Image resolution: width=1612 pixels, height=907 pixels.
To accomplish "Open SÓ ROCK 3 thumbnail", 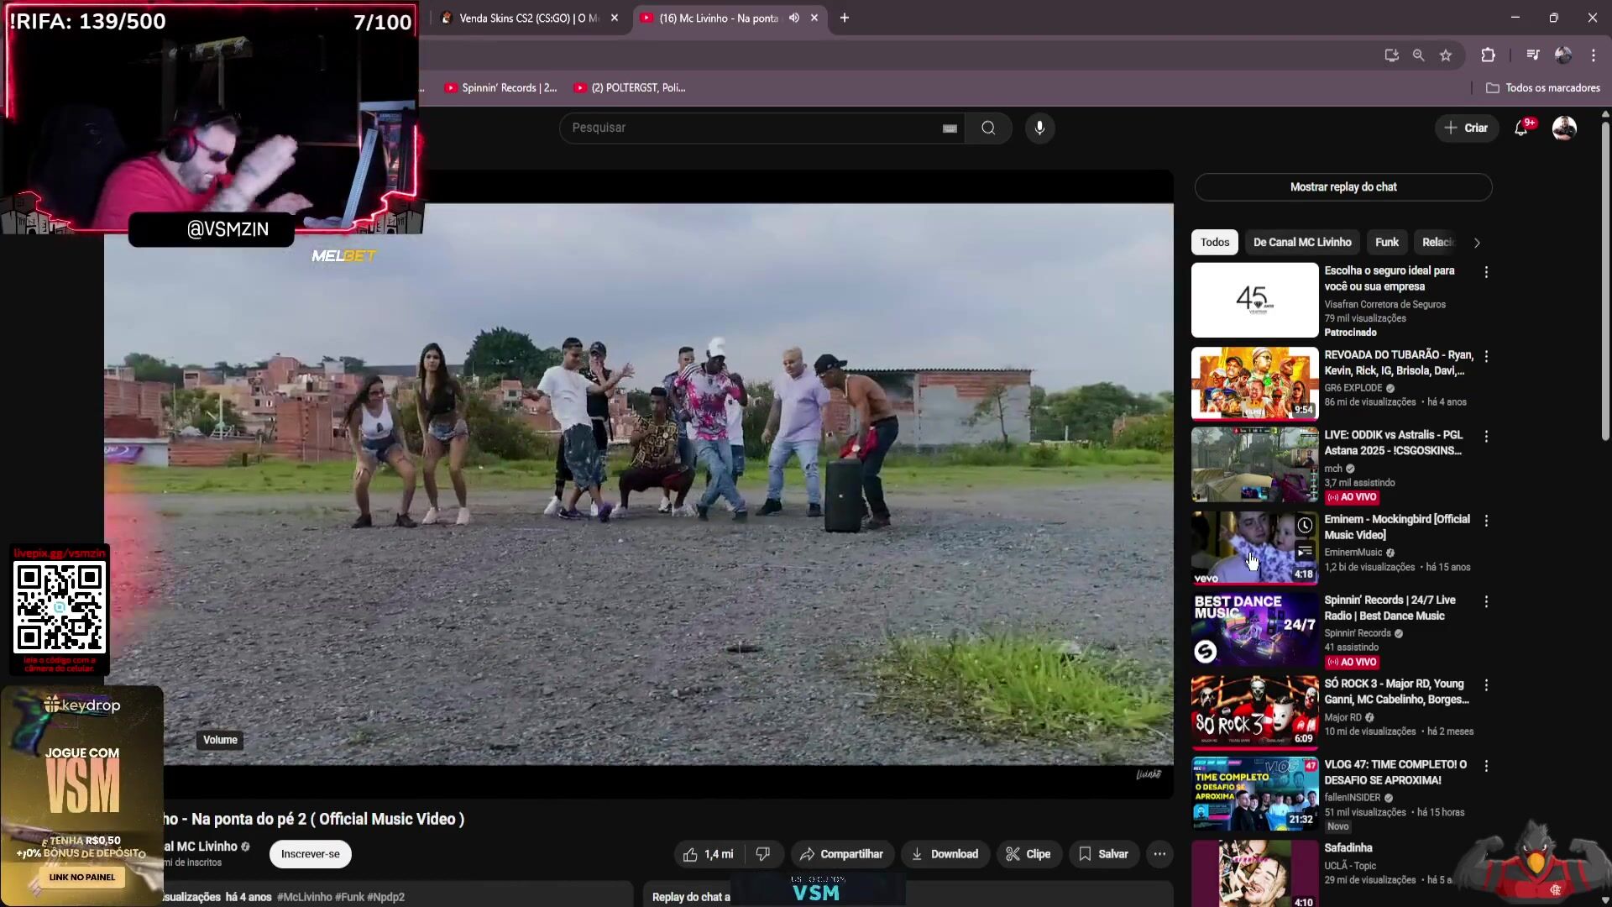I will point(1254,711).
